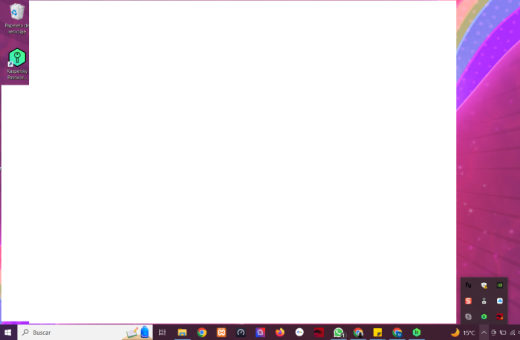Check the battery status tray icon

click(x=503, y=333)
